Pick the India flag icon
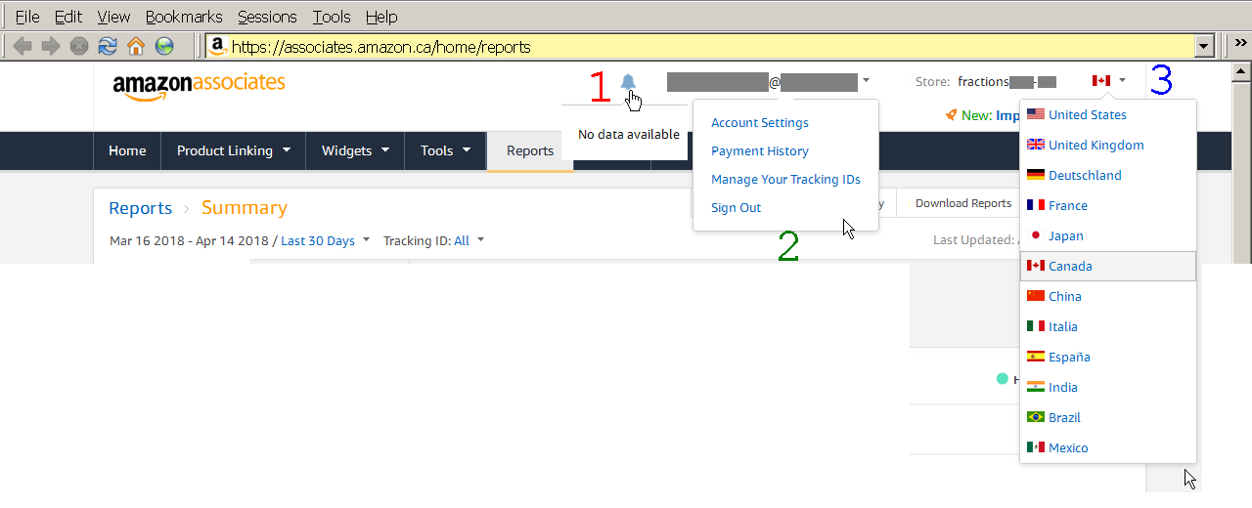Screen dimensions: 1252x508 [1036, 387]
